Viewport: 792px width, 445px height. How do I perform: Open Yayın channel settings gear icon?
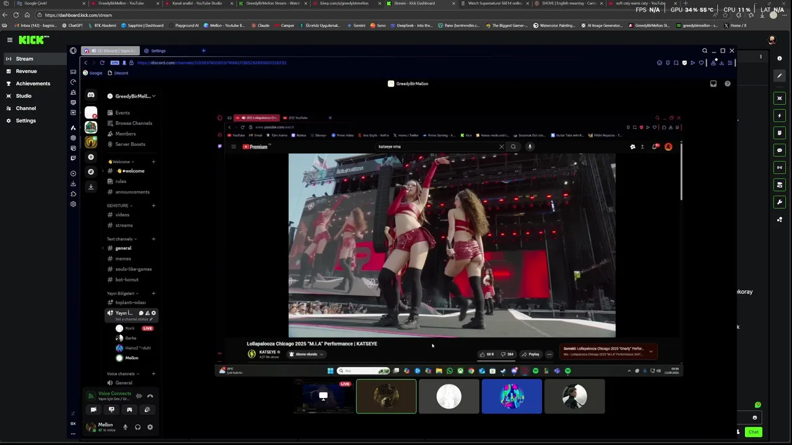tap(153, 313)
